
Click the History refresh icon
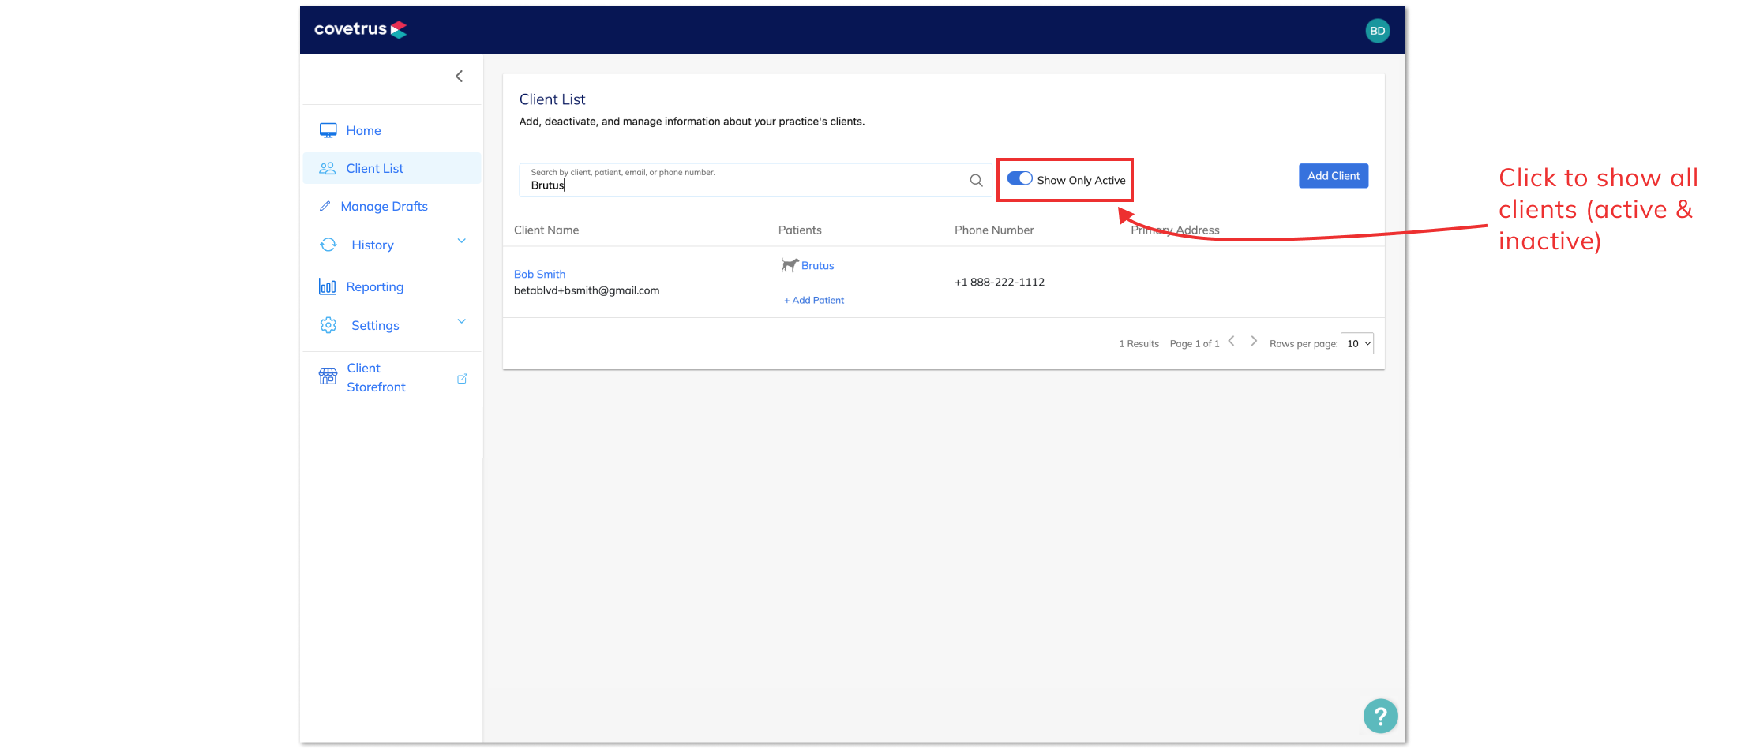click(x=328, y=245)
